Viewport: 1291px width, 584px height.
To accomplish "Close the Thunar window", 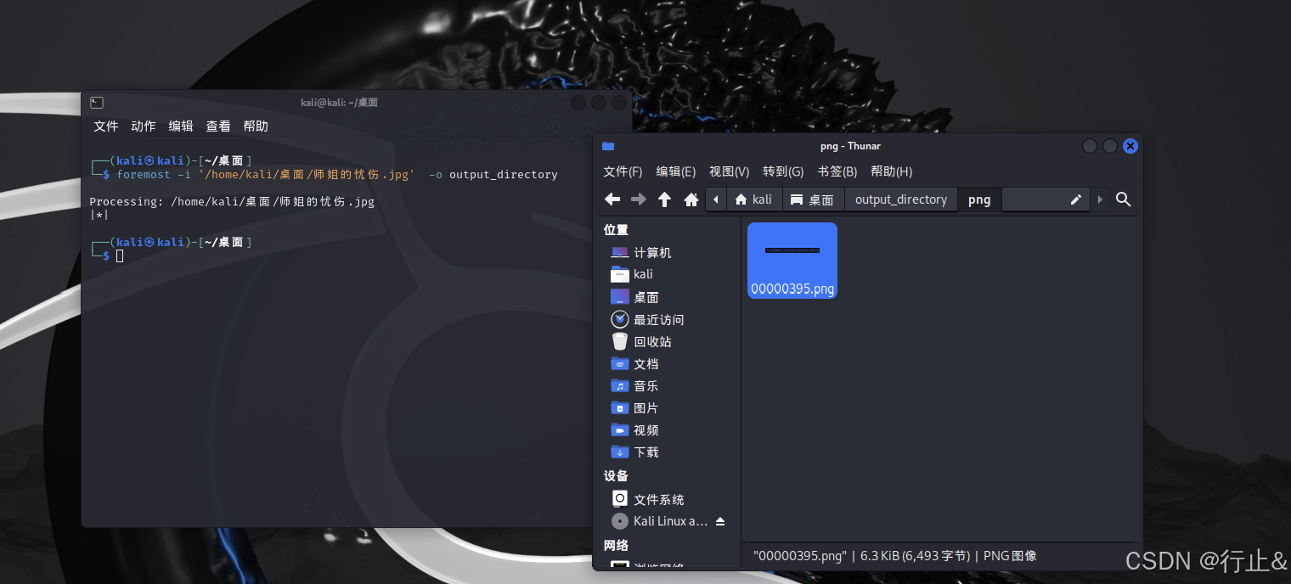I will click(1130, 146).
